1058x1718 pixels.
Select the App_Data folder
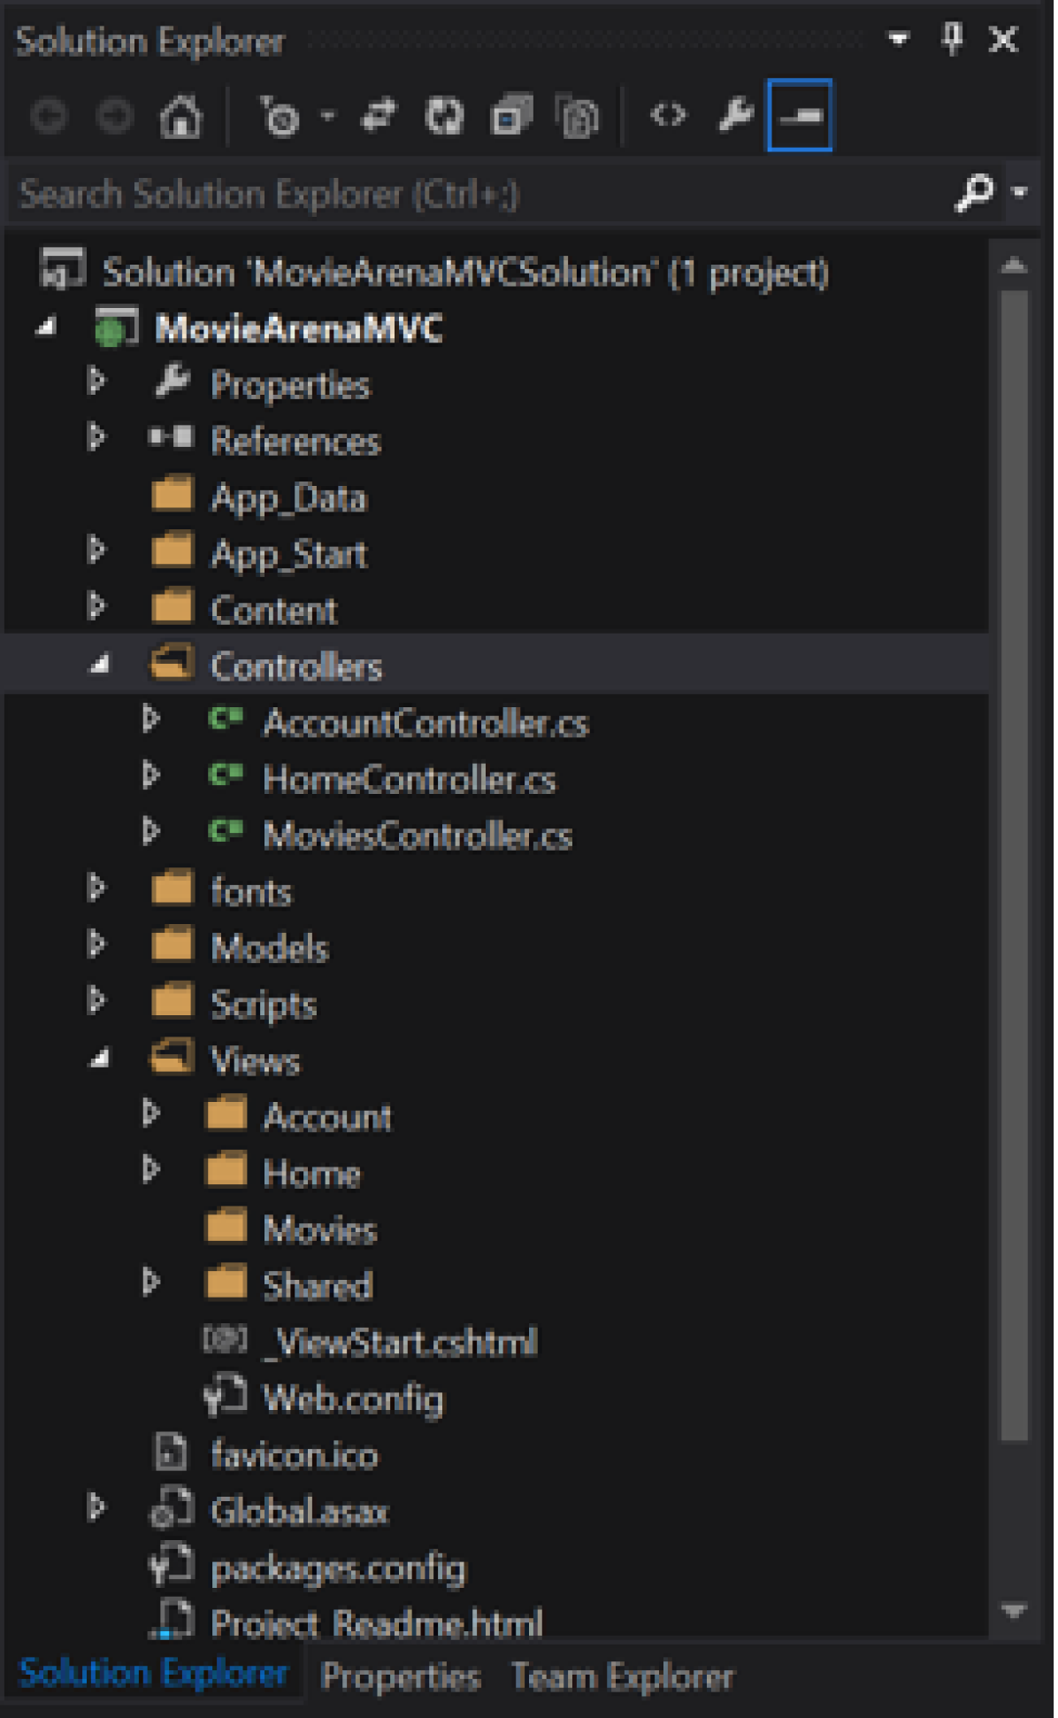pos(288,498)
